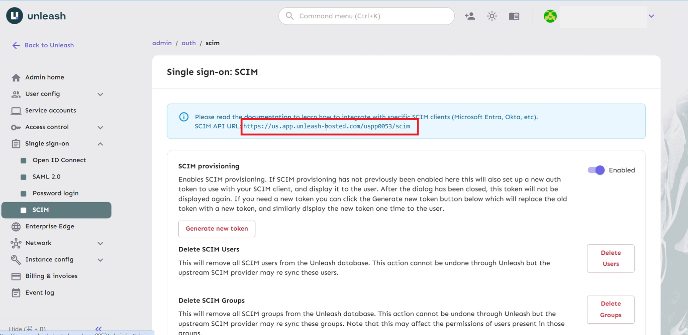Click the auth breadcrumb link
688x335 pixels.
189,43
